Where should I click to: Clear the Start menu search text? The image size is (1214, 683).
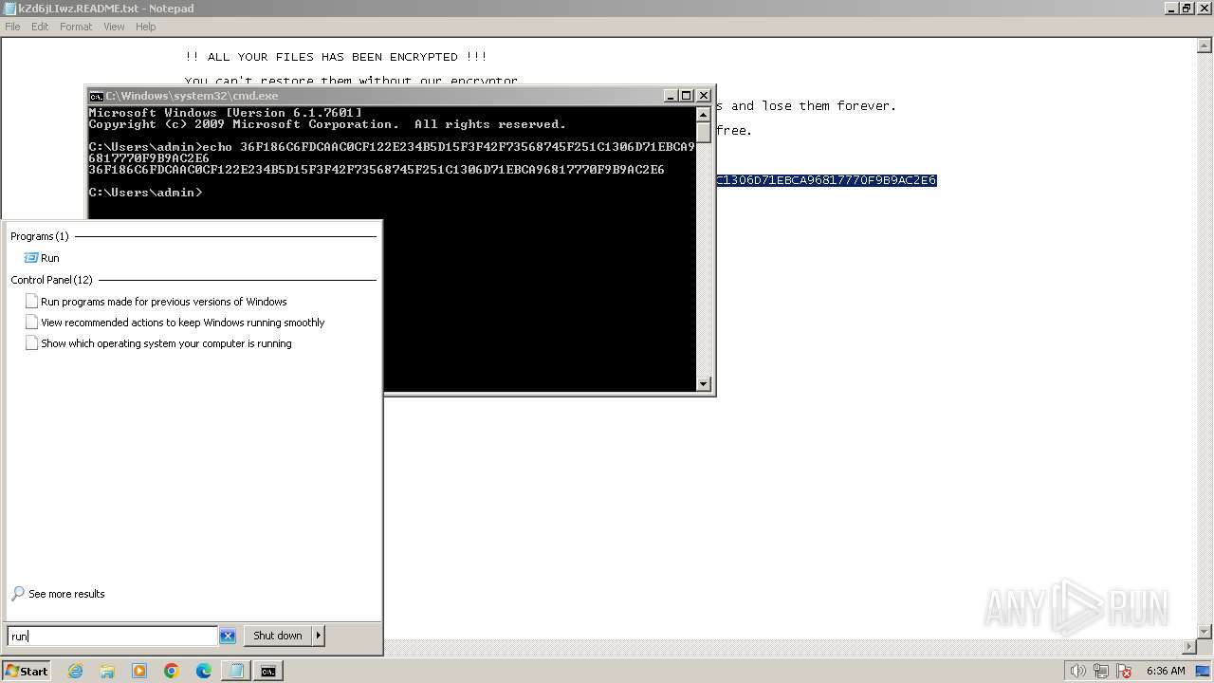point(228,637)
